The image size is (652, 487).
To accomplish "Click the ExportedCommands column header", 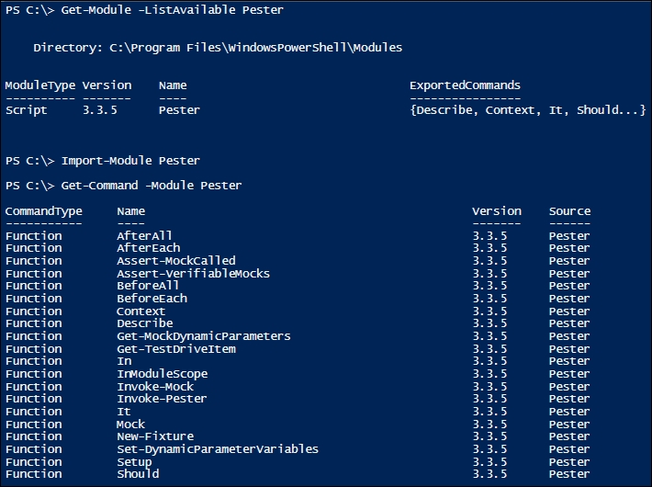I will point(465,85).
